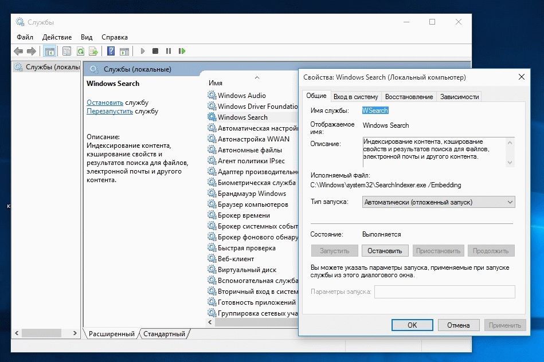
Task: Select the Браузер компьютеров row
Action: [x=253, y=204]
